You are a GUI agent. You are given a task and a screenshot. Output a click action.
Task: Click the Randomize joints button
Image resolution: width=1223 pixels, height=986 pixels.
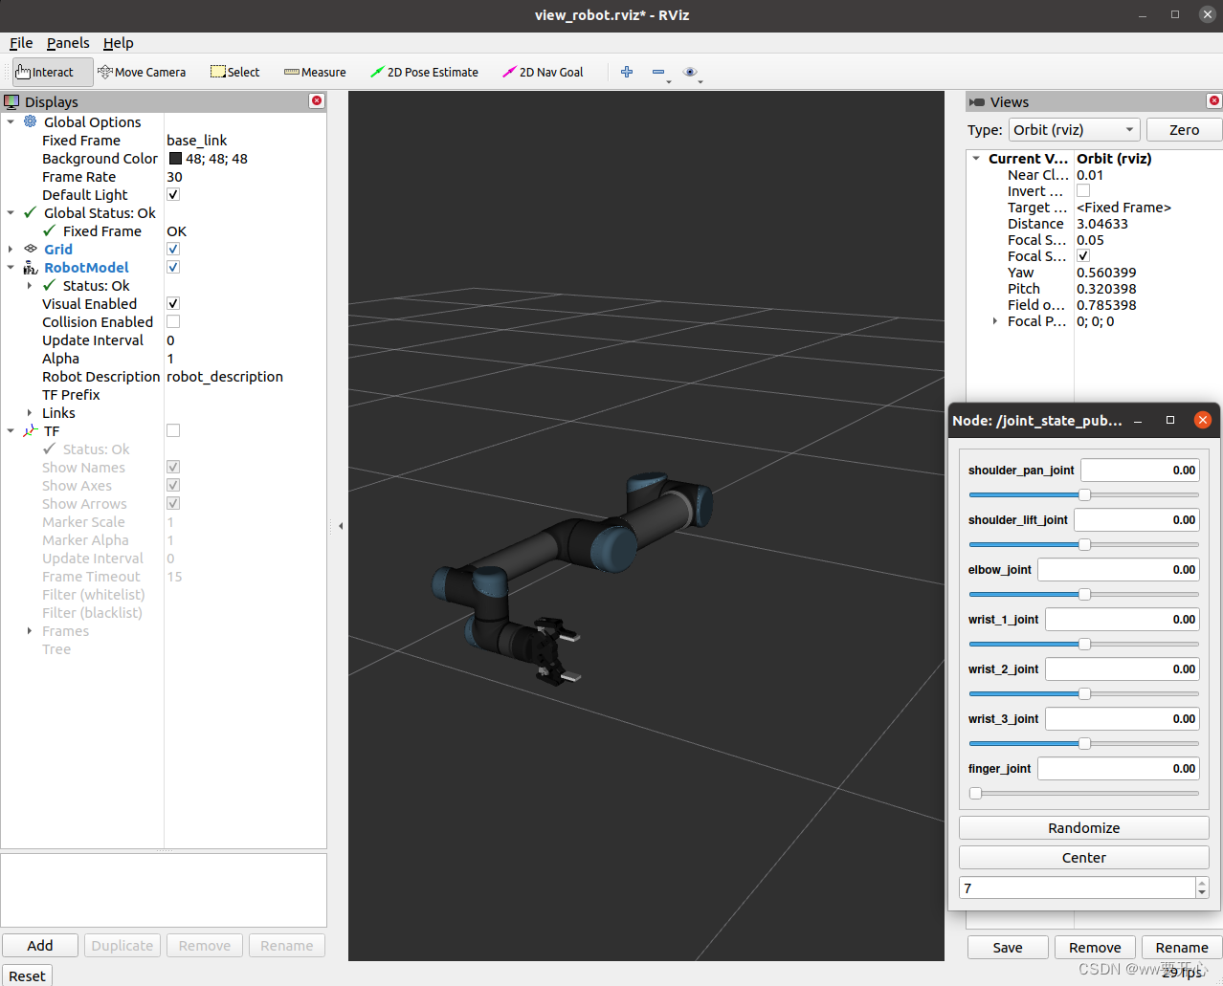(x=1084, y=828)
